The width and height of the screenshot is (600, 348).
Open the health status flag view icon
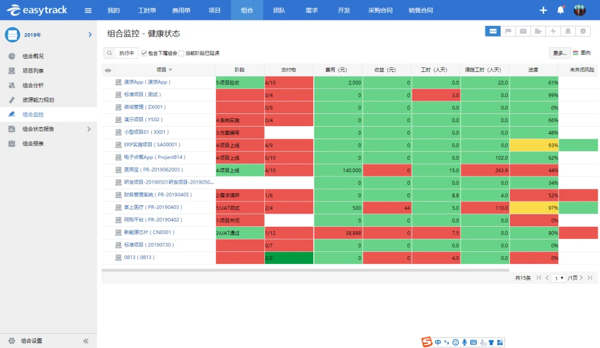508,31
